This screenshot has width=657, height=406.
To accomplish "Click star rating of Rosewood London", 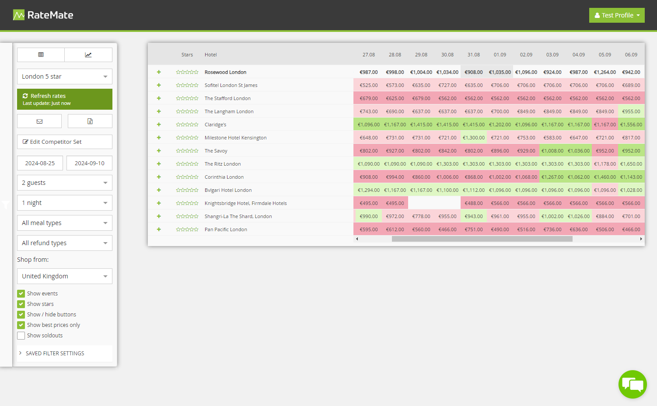I will [x=187, y=72].
